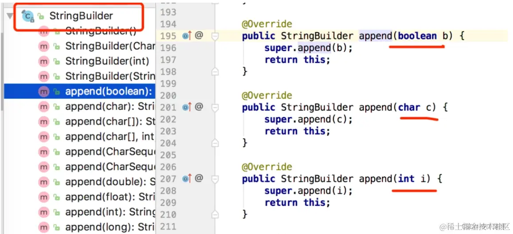Click method icon beside StringBuilder(Strin row

pos(43,76)
